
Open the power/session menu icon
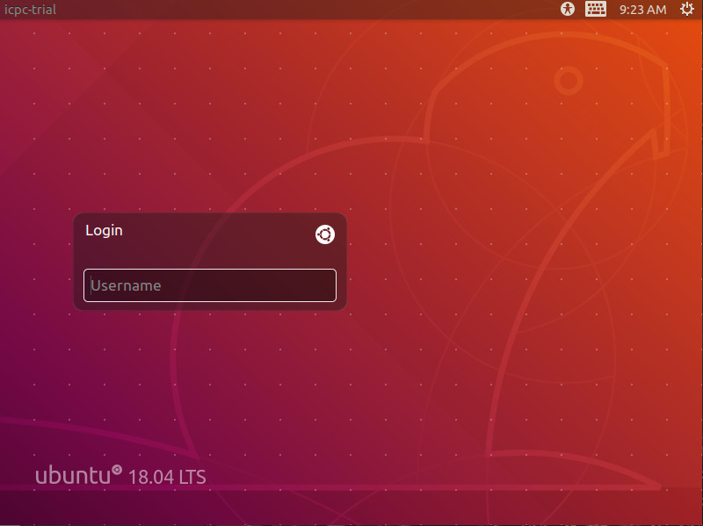[686, 9]
